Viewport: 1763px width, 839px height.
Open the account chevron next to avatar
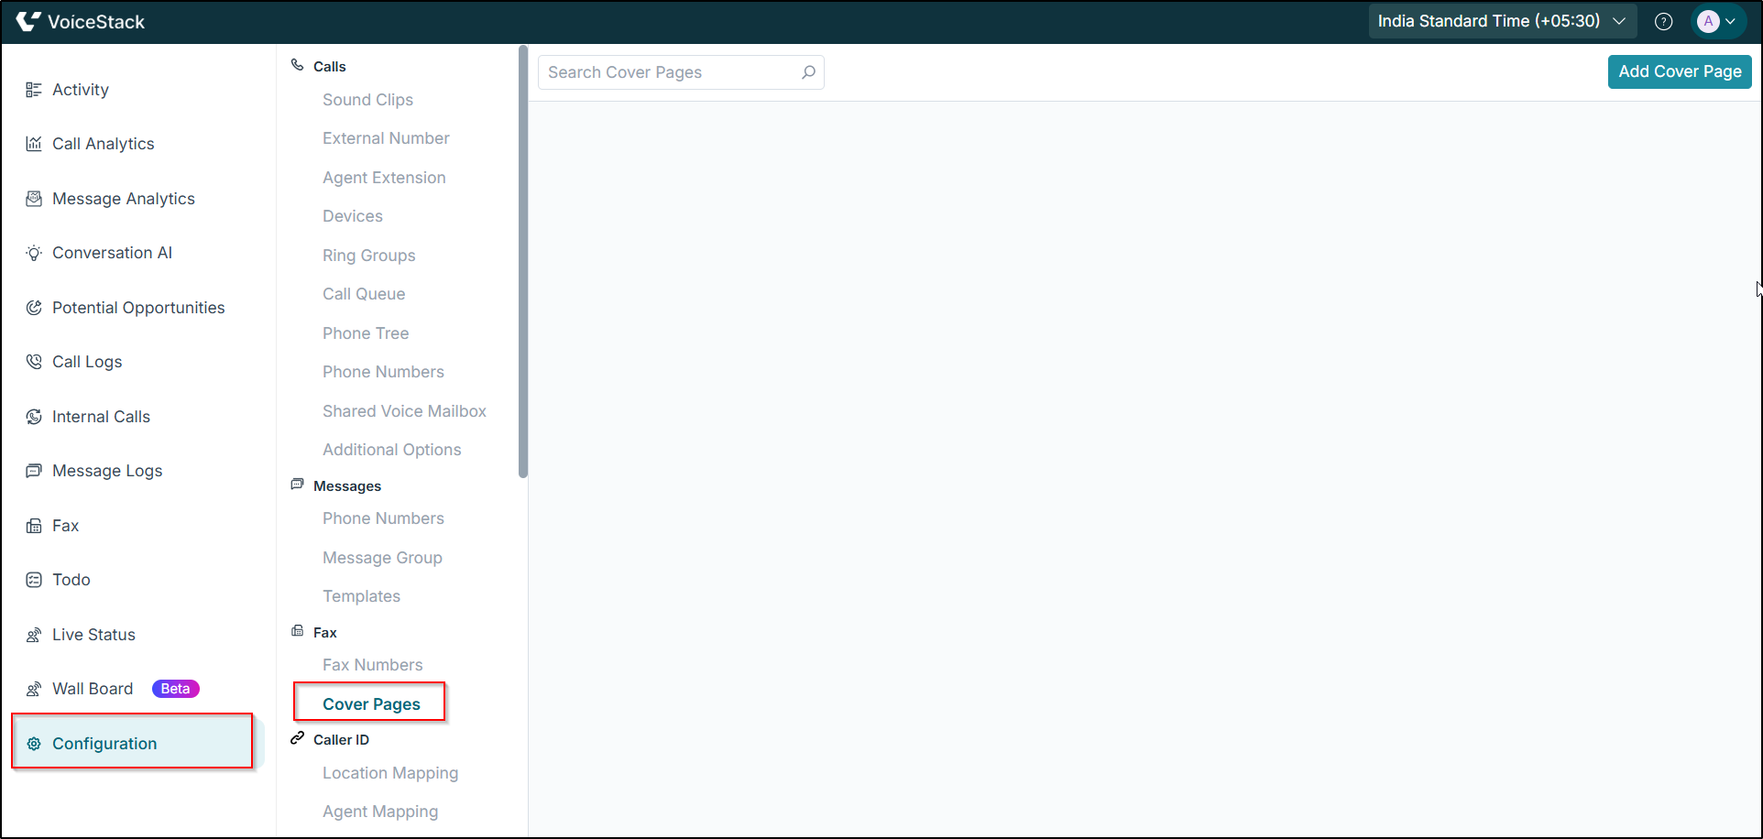[x=1732, y=21]
